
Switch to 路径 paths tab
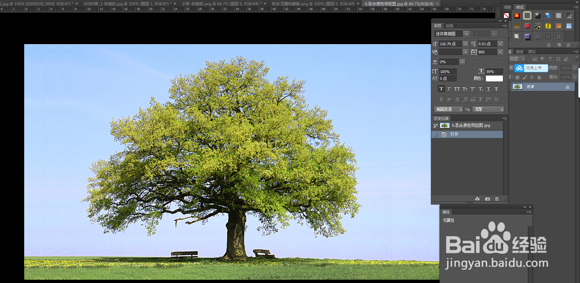(x=532, y=52)
